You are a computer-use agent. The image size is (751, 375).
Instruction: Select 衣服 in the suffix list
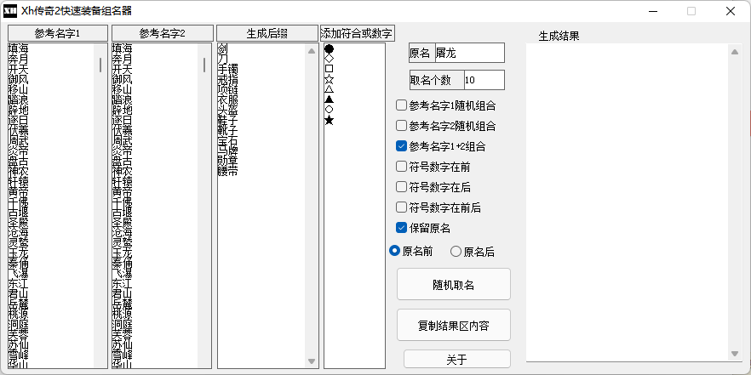point(227,99)
